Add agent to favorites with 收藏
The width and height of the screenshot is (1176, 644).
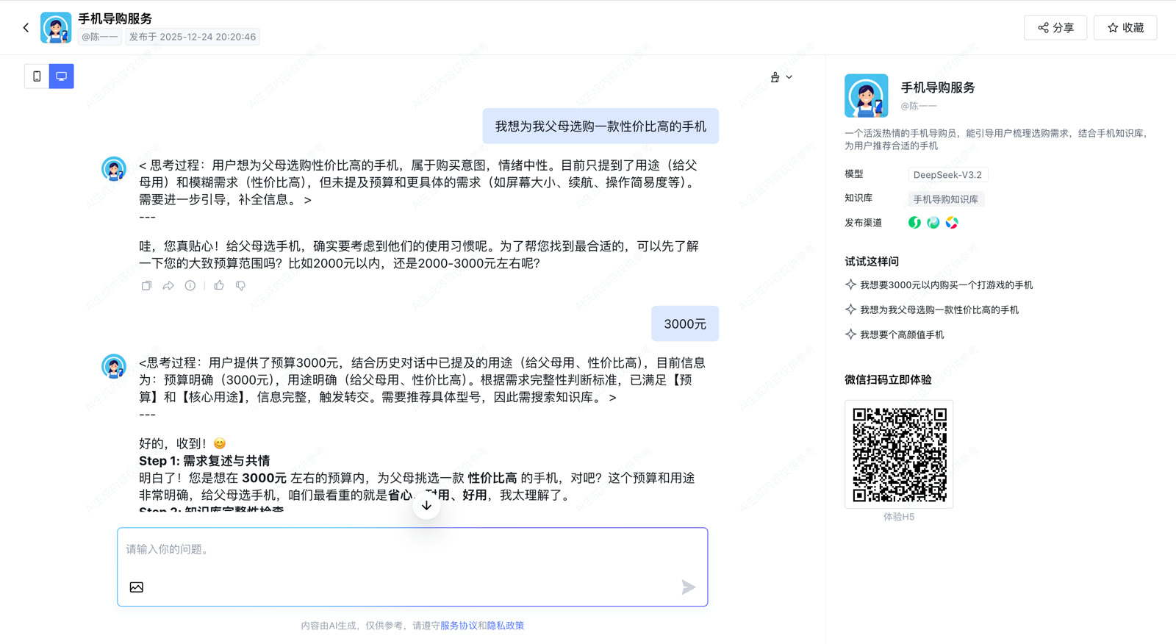tap(1125, 28)
